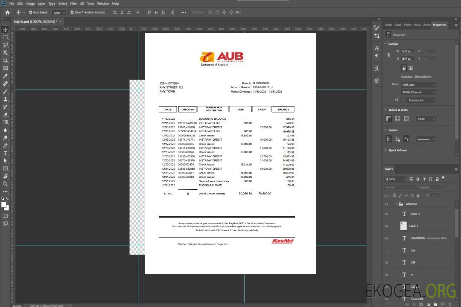The height and width of the screenshot is (307, 461).
Task: Select the Zoom magnifier tool
Action: click(5, 184)
